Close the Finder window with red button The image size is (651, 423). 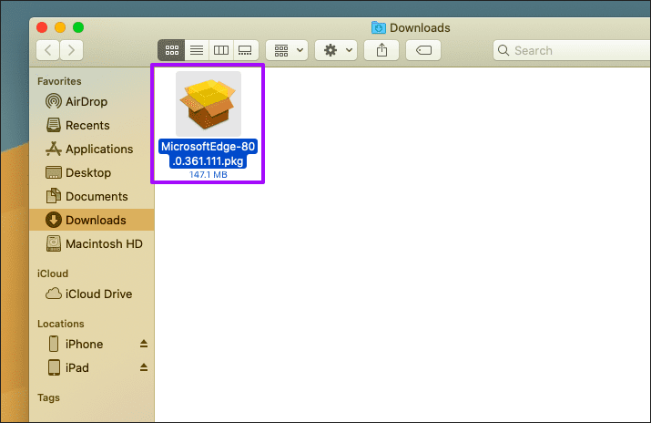click(42, 27)
